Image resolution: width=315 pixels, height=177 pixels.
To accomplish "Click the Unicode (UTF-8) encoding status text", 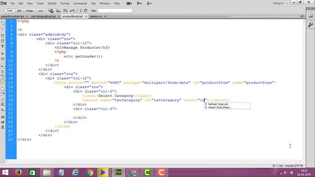I will 294,166.
